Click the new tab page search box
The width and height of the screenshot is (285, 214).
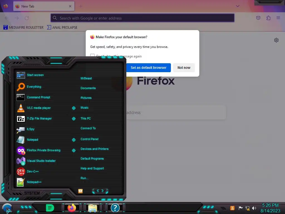click(176, 113)
